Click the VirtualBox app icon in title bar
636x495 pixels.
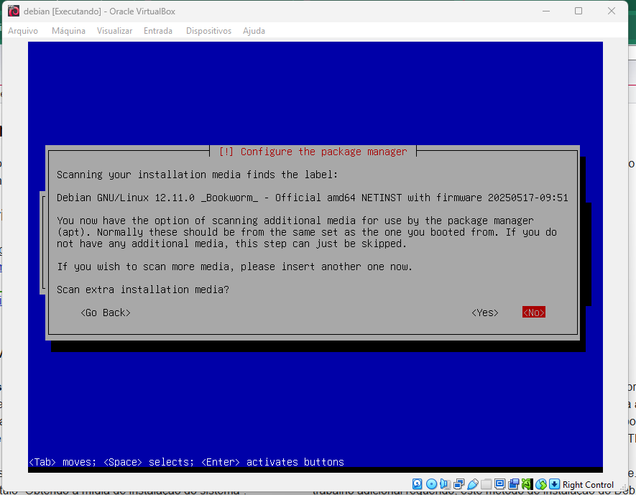(14, 11)
